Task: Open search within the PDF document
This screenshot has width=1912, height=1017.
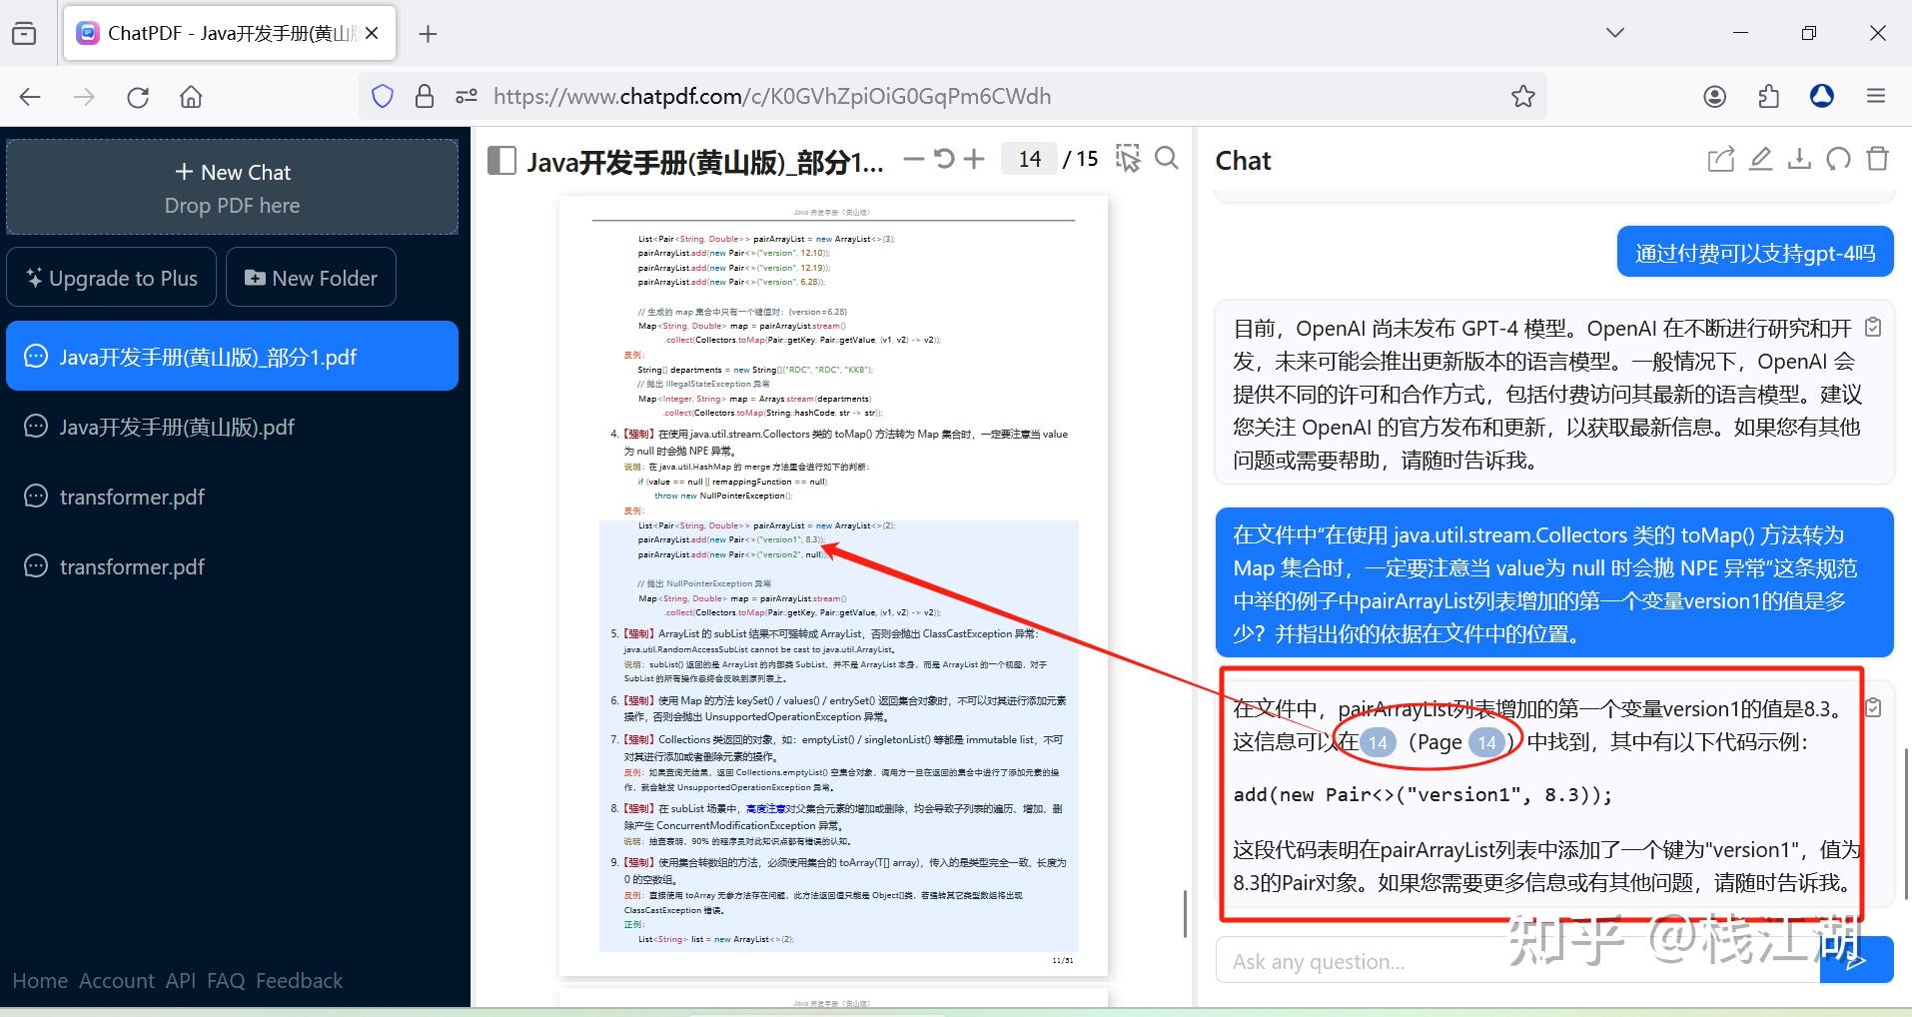Action: 1167,158
